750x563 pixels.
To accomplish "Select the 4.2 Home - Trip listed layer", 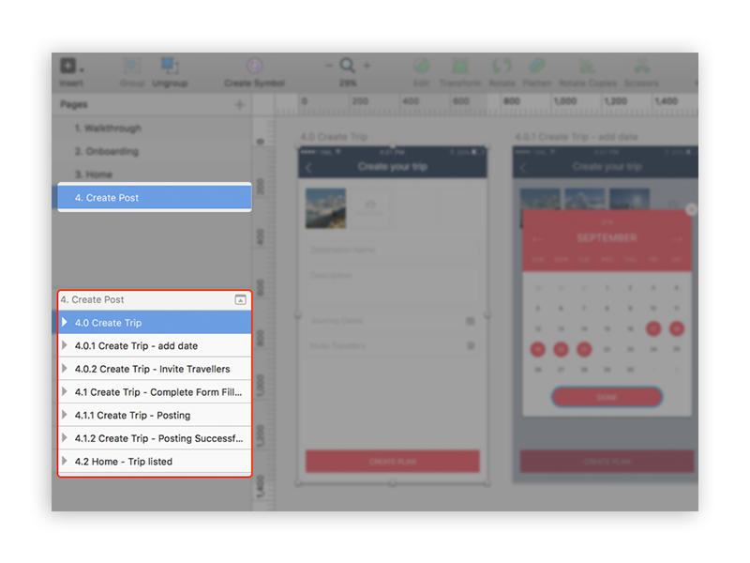I will (x=131, y=461).
